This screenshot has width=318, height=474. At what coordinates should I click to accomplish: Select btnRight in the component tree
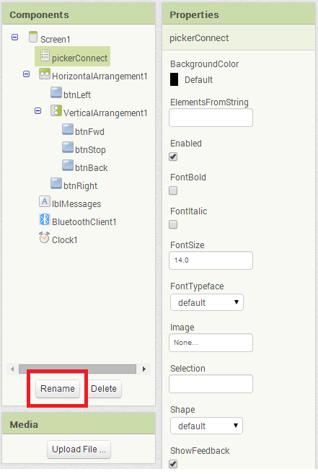(x=80, y=186)
